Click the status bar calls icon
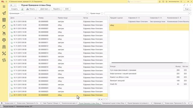The width and height of the screenshot is (193, 108). point(2,106)
